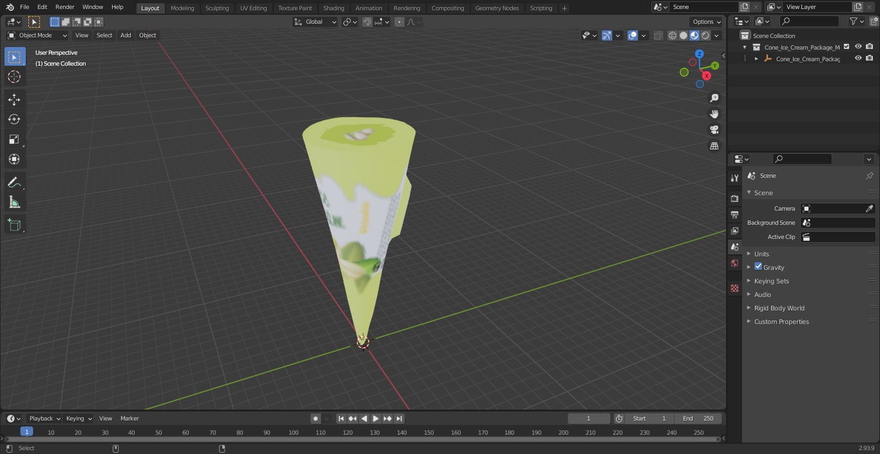Toggle show overlays button
This screenshot has height=454, width=880.
(x=633, y=35)
